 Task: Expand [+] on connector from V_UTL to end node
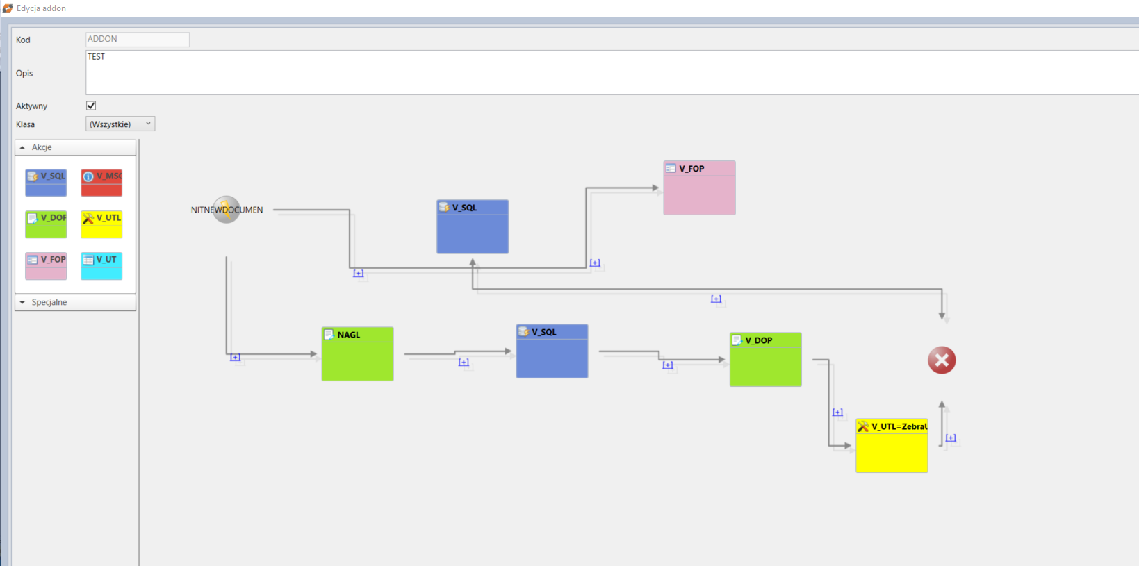pyautogui.click(x=951, y=438)
